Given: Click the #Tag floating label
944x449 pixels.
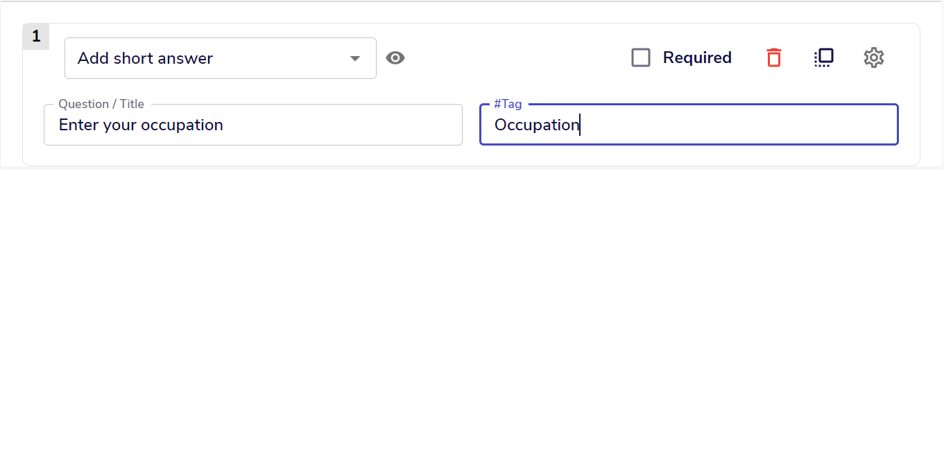Looking at the screenshot, I should (508, 104).
